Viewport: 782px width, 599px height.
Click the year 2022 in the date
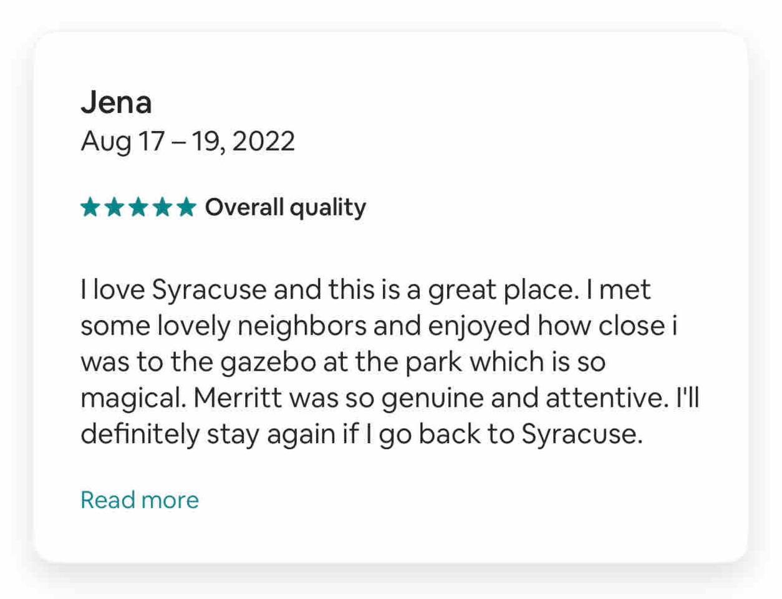(263, 141)
